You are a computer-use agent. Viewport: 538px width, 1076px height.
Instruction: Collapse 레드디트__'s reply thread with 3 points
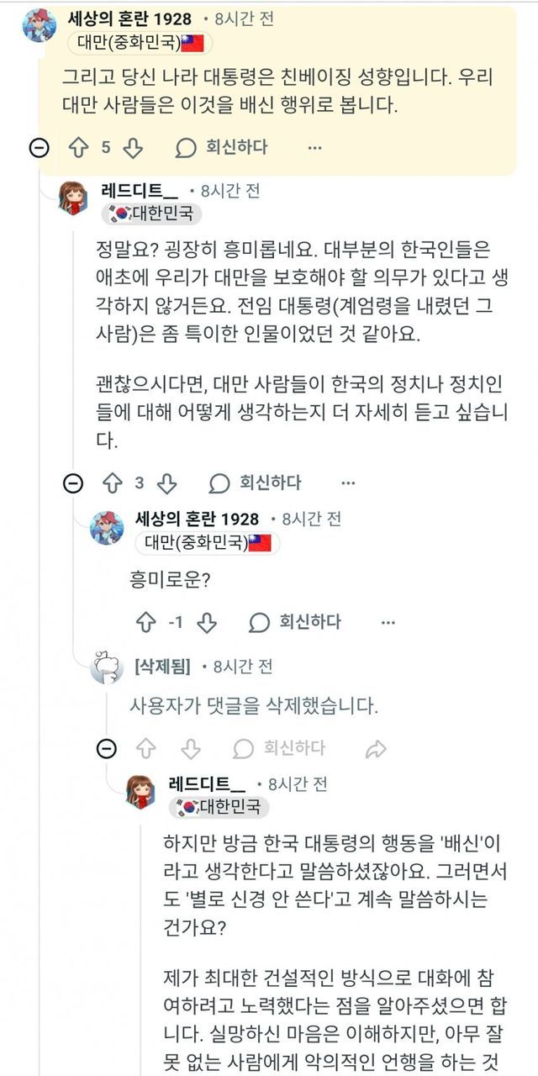click(73, 483)
